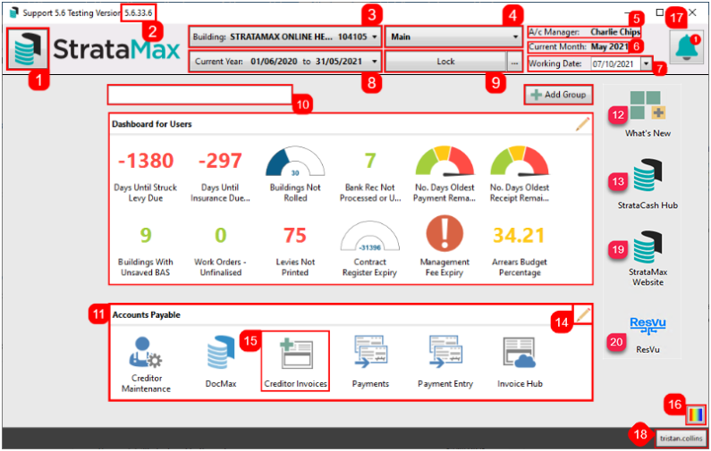Open the StrataMax Website shortcut
Viewport: 711px width, 451px height.
pos(648,247)
